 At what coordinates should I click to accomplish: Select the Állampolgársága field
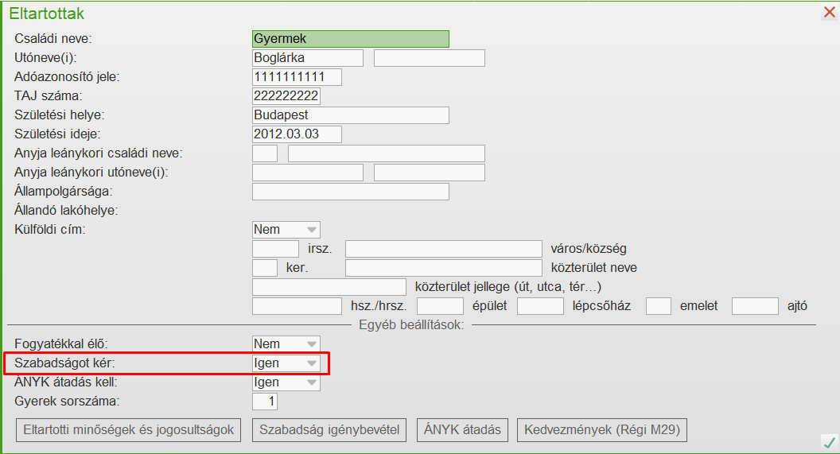pos(351,192)
